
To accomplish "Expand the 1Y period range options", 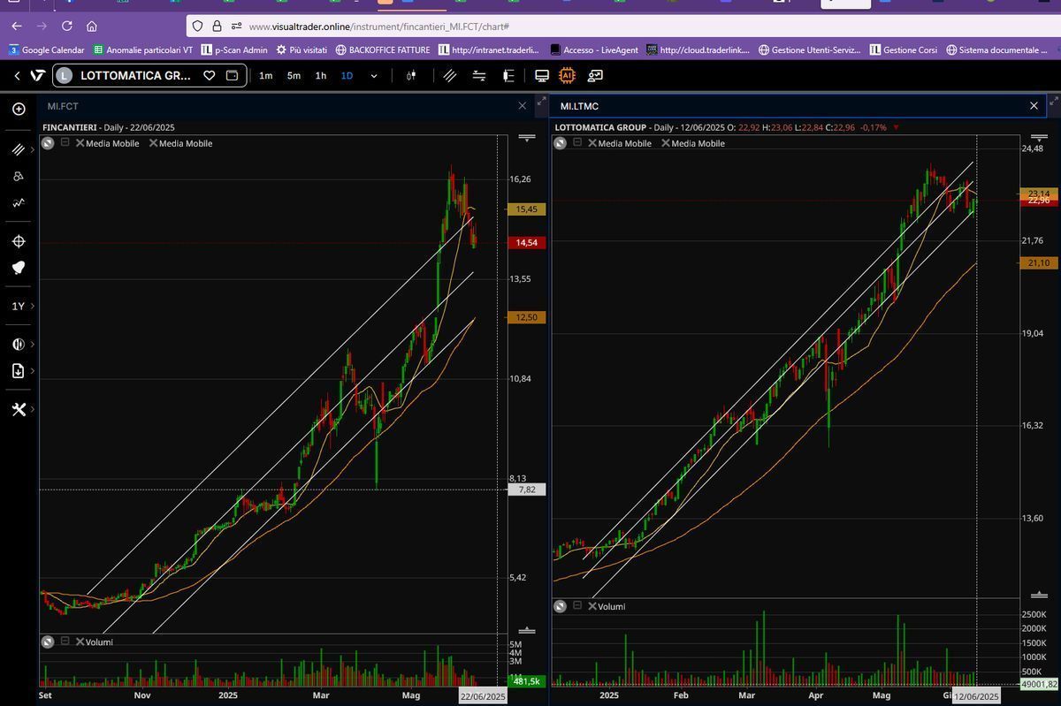I will tap(33, 307).
